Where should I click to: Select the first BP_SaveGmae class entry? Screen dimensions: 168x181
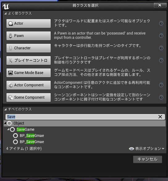coord(28,136)
